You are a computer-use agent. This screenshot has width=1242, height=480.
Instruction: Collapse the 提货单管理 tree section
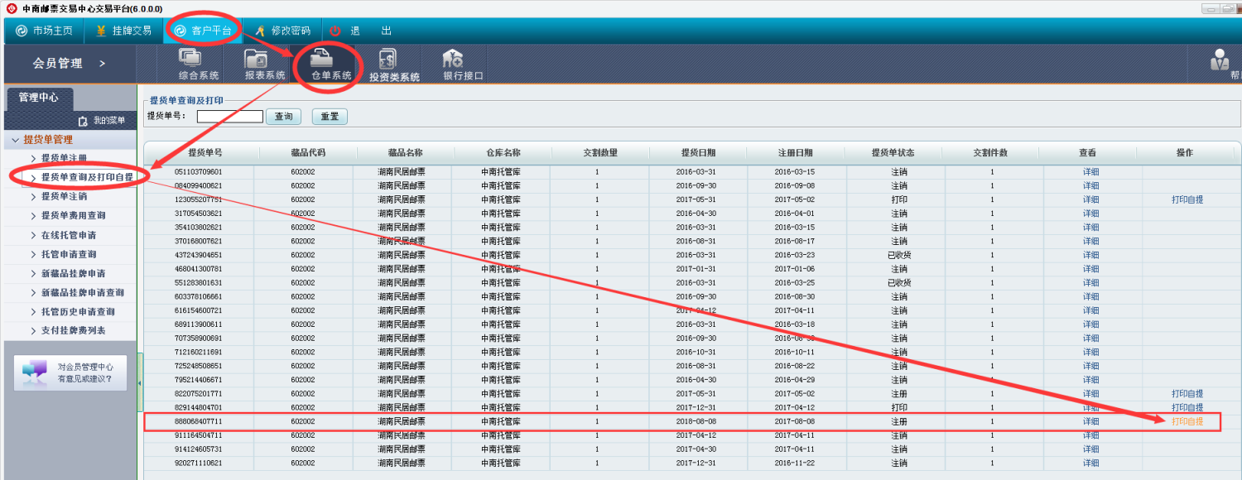click(x=15, y=140)
